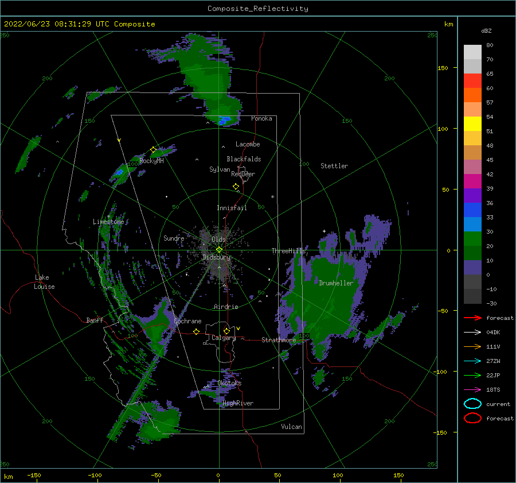This screenshot has height=483, width=516.
Task: Click the Banff label
Action: pyautogui.click(x=95, y=320)
